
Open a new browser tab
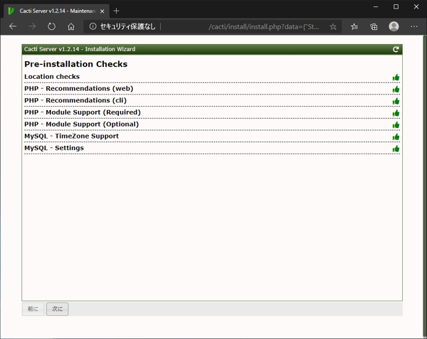point(116,11)
